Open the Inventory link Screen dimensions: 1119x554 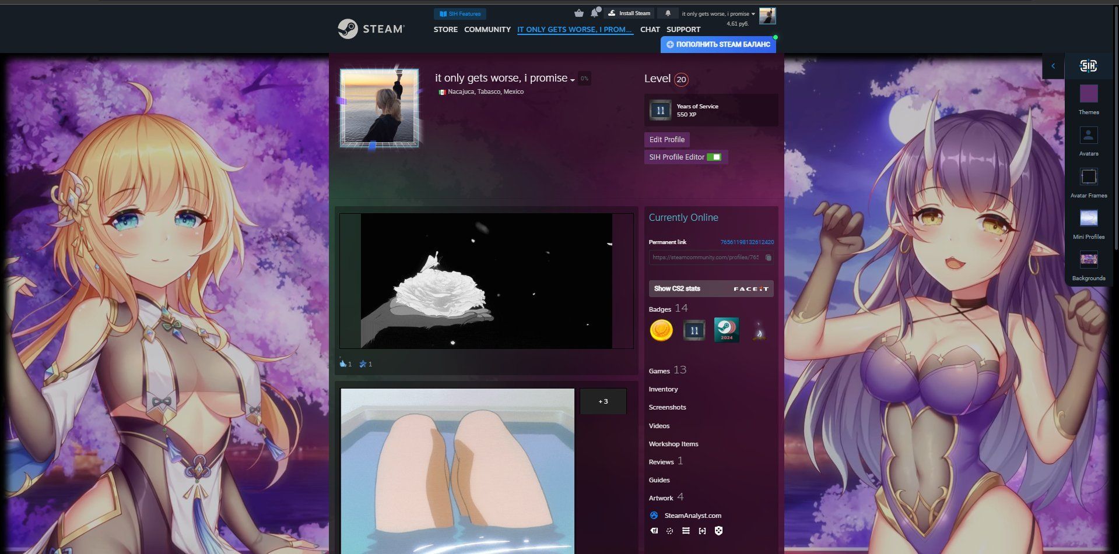663,389
